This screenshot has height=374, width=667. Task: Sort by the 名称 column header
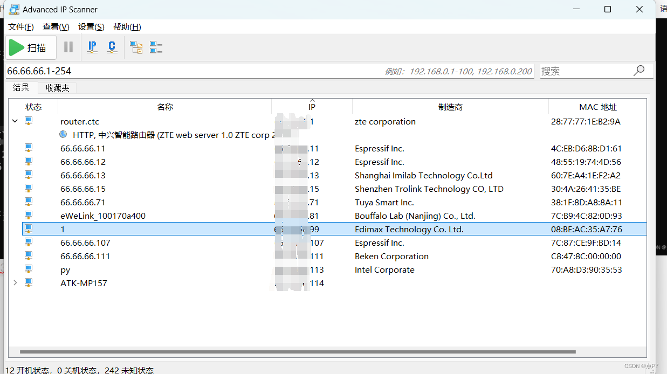click(x=165, y=107)
